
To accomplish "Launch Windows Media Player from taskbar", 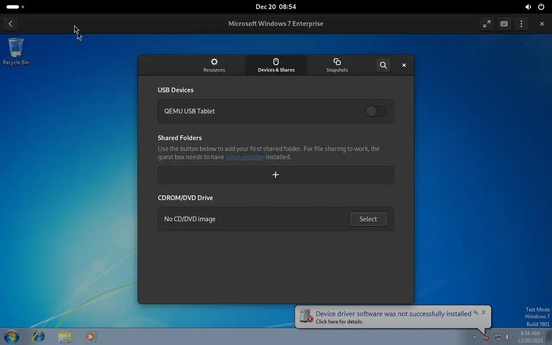I will (91, 336).
